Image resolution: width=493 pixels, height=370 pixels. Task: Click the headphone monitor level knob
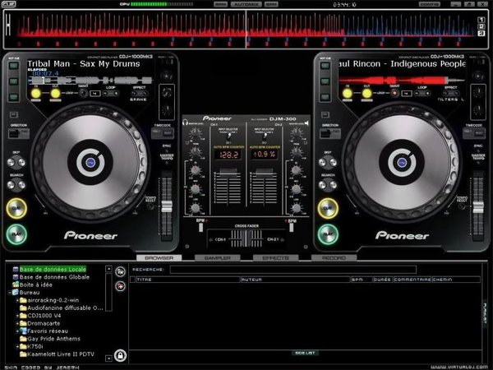point(196,133)
